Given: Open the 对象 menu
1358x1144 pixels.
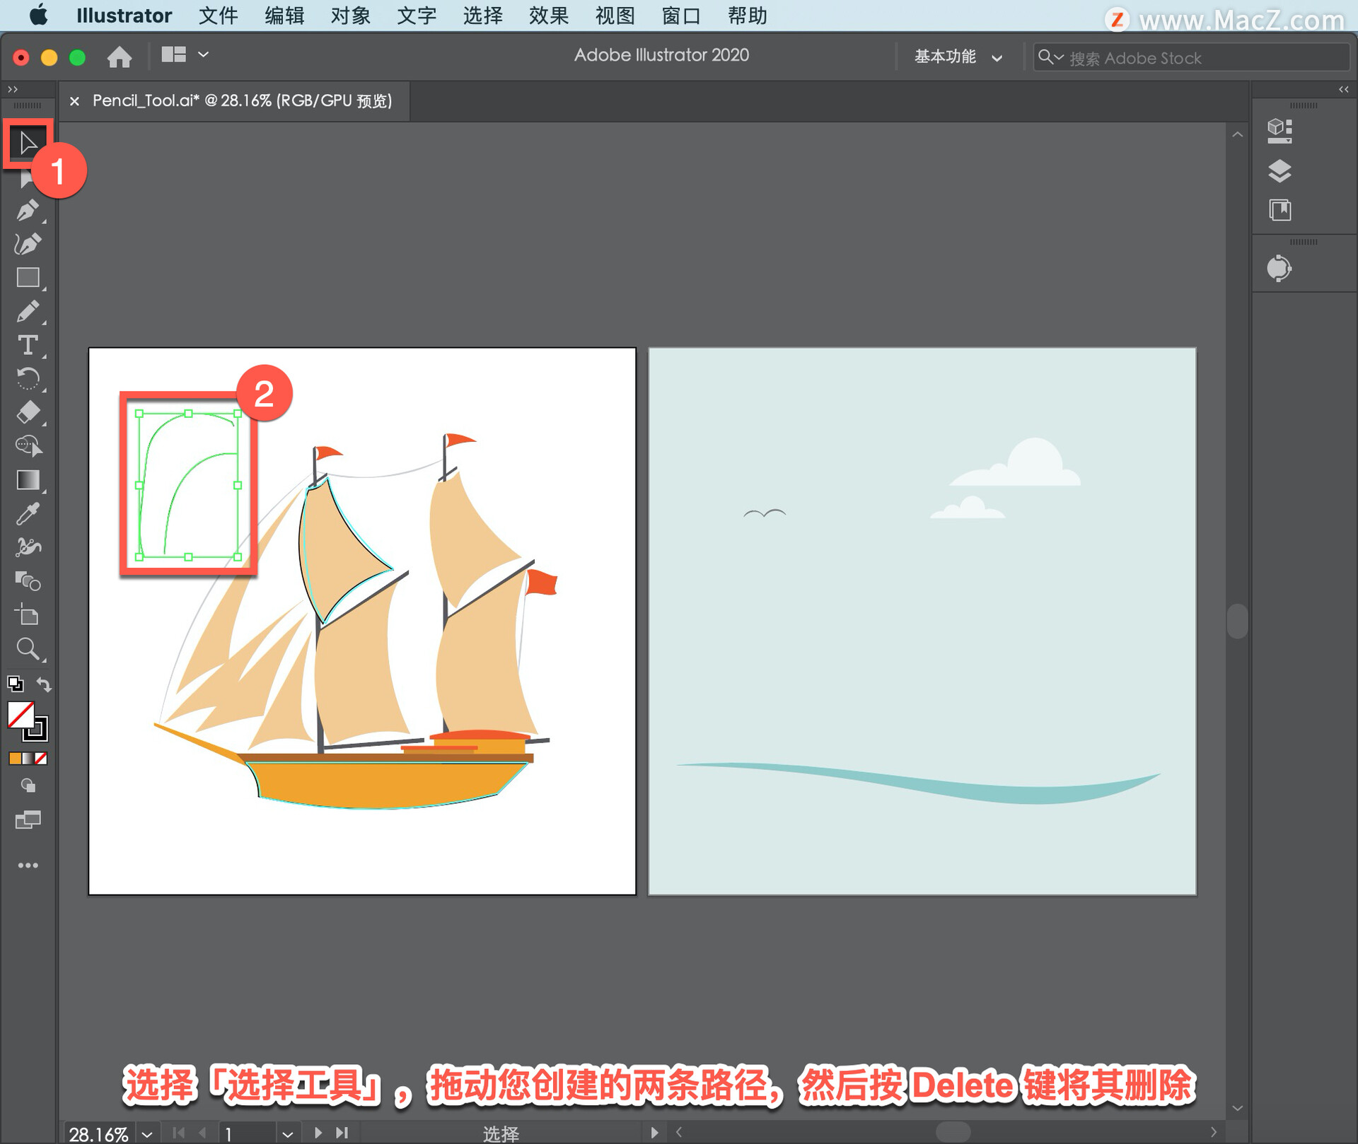Looking at the screenshot, I should [x=351, y=16].
